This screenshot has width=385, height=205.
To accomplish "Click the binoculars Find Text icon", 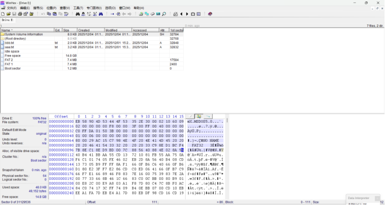I will click(x=78, y=14).
